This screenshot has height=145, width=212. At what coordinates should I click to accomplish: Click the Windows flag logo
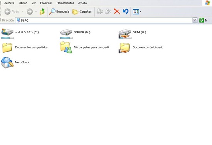[x=208, y=3]
